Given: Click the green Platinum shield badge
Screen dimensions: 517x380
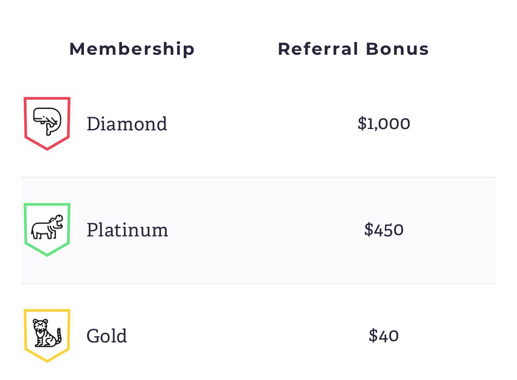Looking at the screenshot, I should (x=47, y=230).
